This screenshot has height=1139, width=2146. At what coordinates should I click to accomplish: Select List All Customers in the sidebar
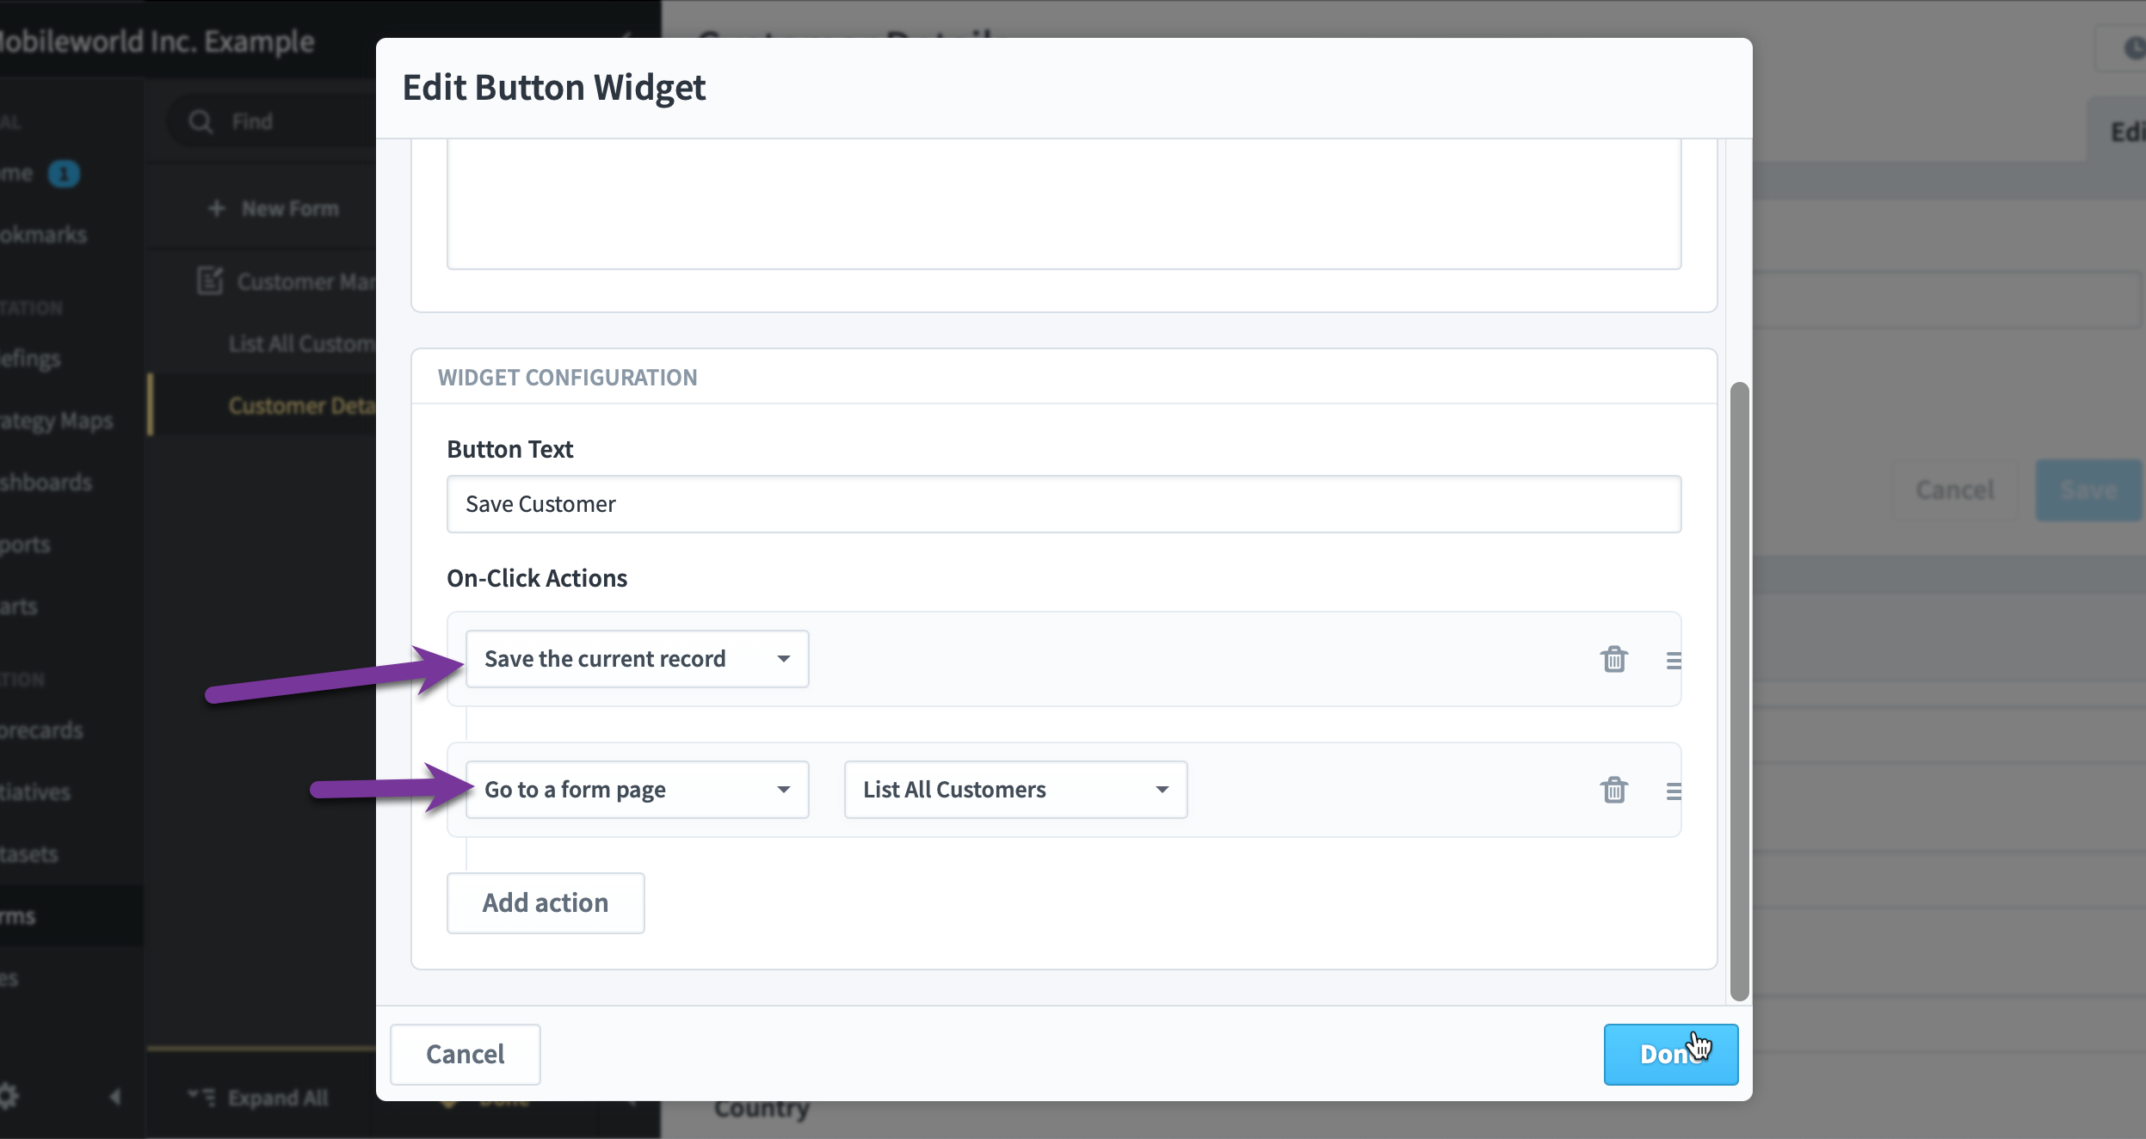pos(301,343)
